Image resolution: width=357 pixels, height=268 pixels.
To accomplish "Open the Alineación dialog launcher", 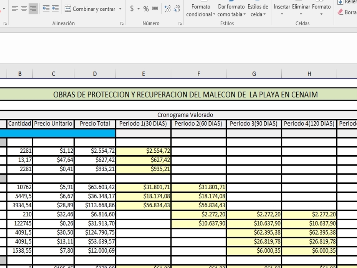I will tap(122, 24).
